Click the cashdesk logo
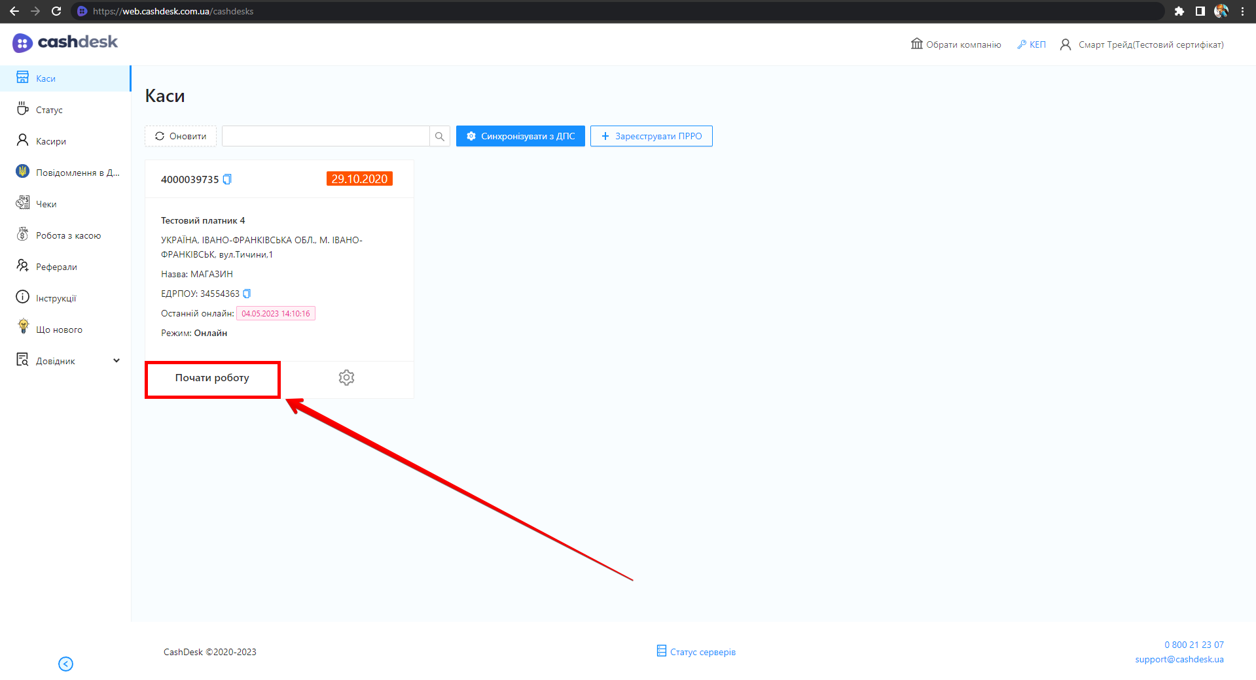Viewport: 1256px width, 680px height. [65, 42]
